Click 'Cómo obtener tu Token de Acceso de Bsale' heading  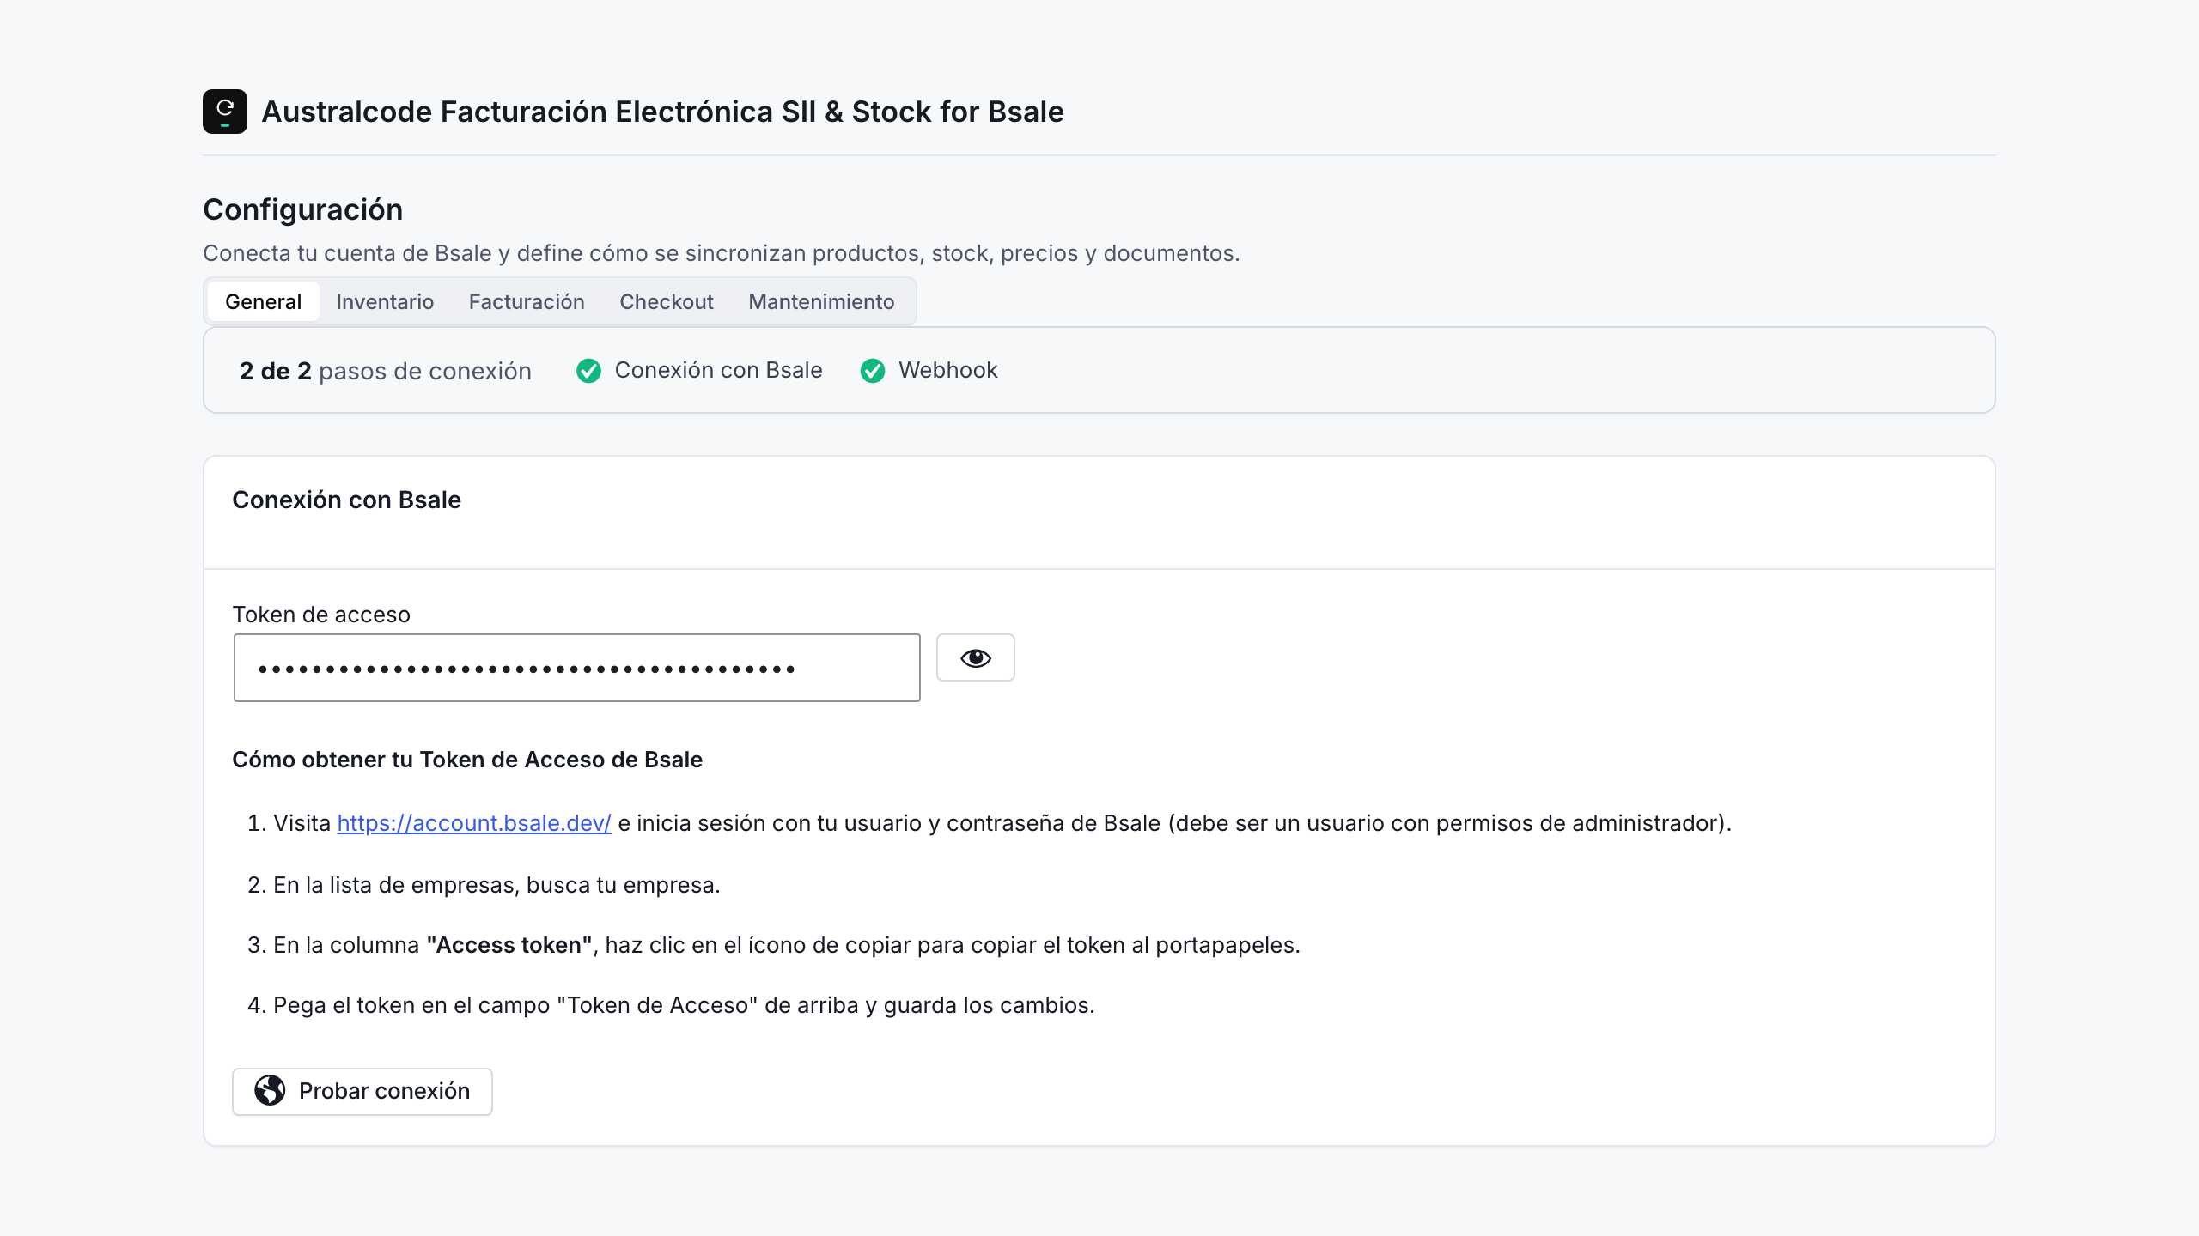pyautogui.click(x=467, y=760)
